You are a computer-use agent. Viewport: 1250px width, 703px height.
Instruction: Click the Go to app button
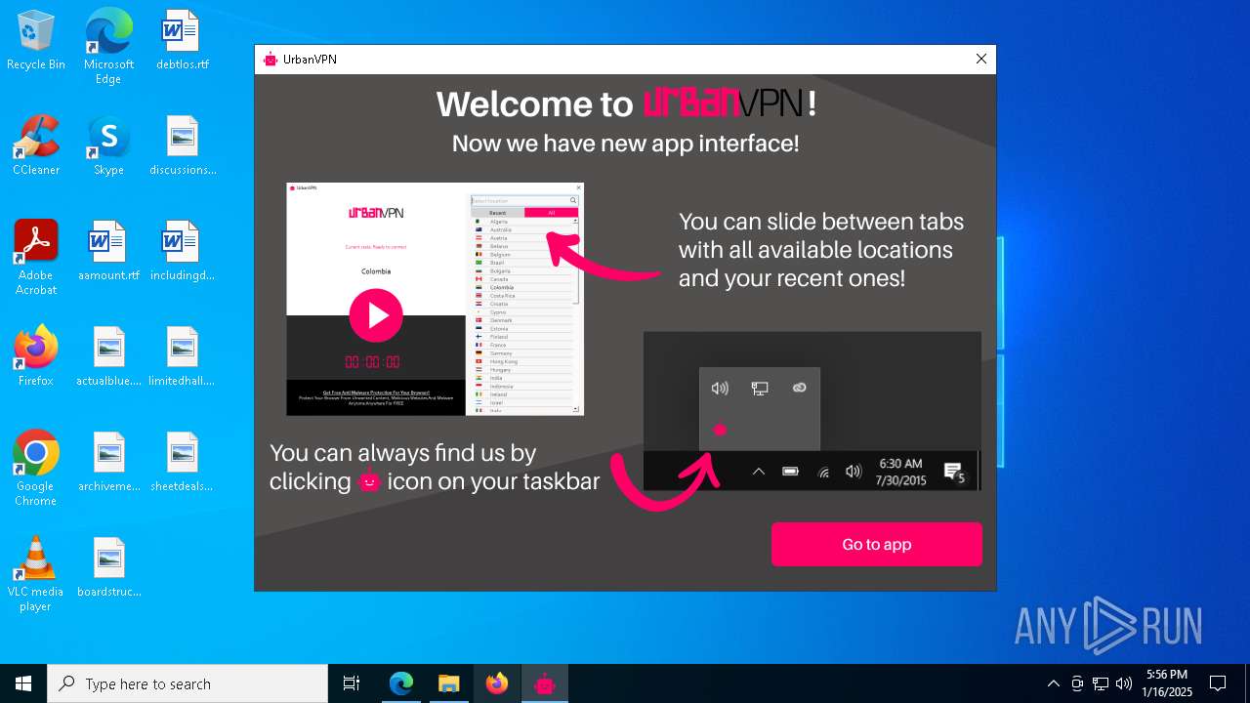coord(876,544)
